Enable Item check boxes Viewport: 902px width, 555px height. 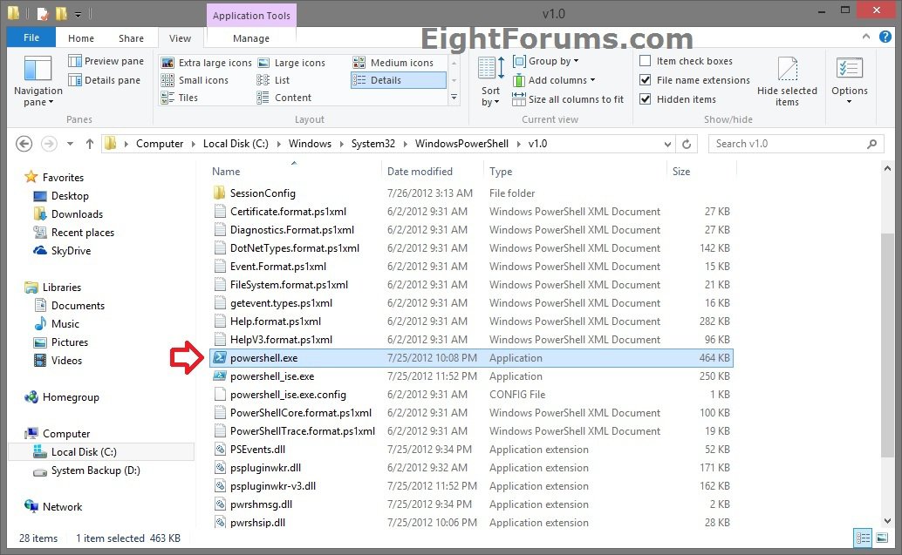(x=644, y=61)
